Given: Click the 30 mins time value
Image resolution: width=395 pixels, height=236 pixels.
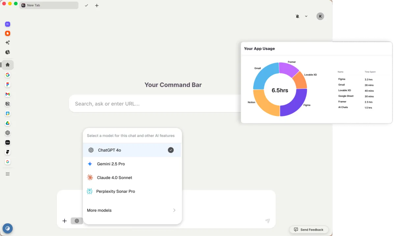Looking at the screenshot, I should coord(369,96).
